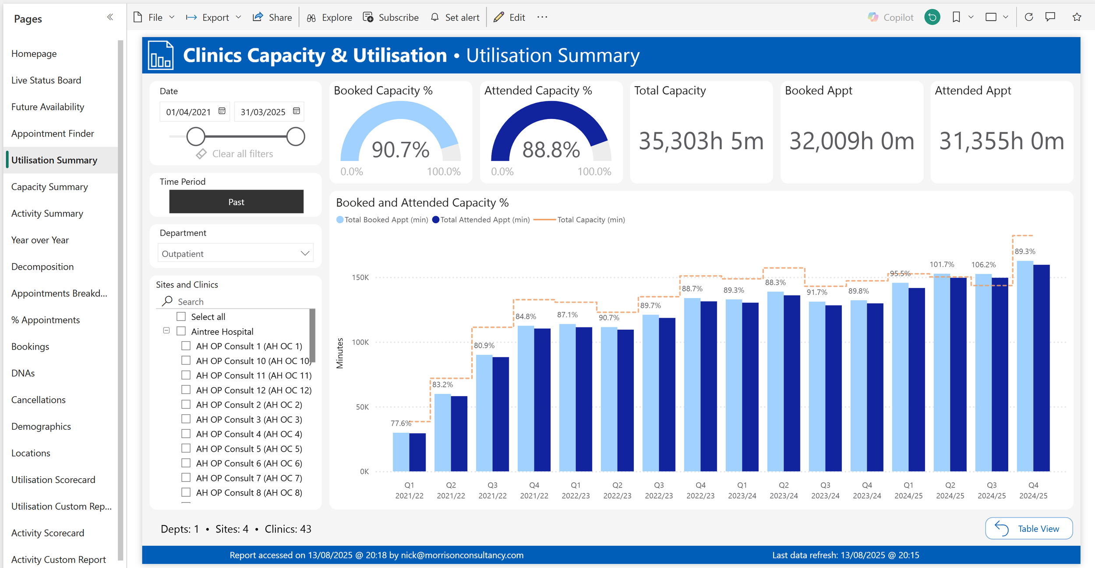
Task: Click the bookmark icon
Action: (x=956, y=17)
